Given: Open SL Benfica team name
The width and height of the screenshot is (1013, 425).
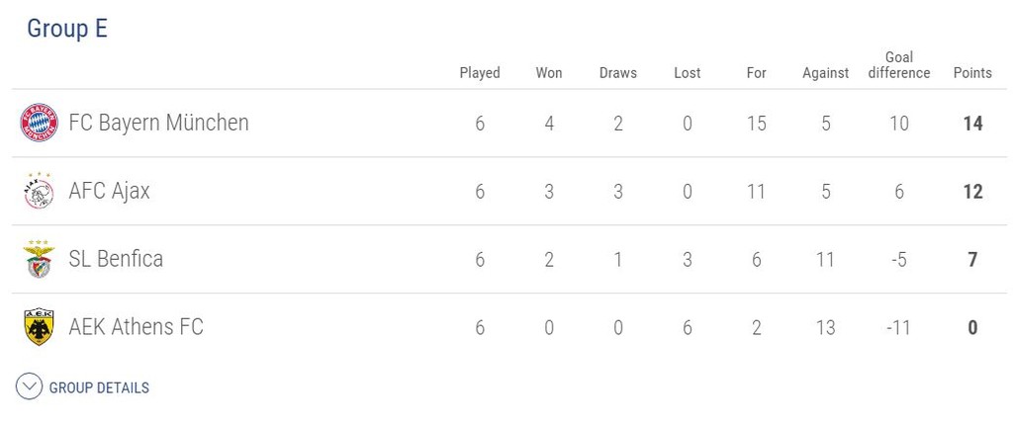Looking at the screenshot, I should coord(116,259).
